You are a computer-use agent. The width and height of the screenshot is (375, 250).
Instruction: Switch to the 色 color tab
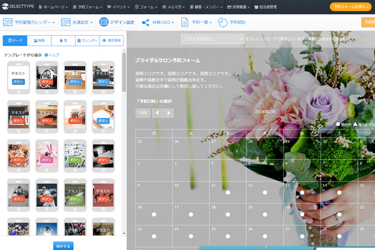point(63,41)
